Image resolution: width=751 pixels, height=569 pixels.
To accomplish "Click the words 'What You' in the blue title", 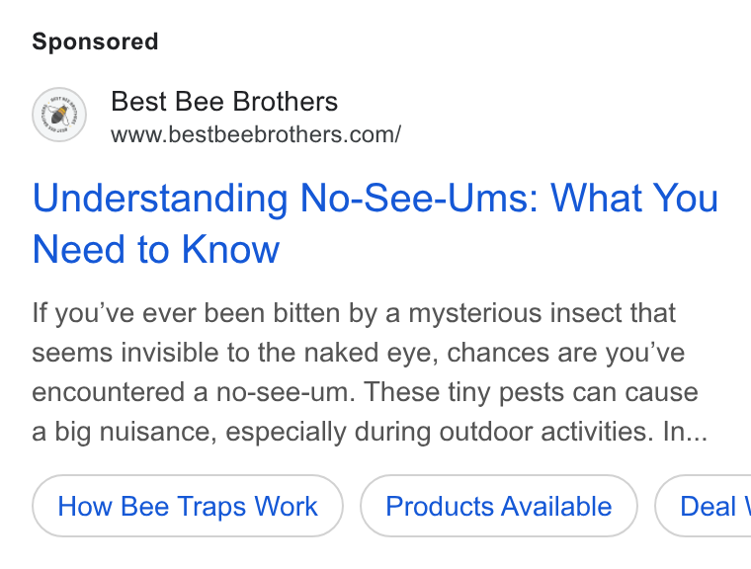I will [634, 198].
